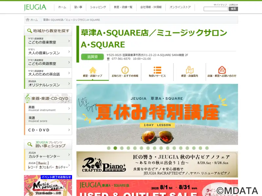262x196 pixels.
Task: Open 会社情報・IR情報 navigation item
Action: pyautogui.click(x=151, y=7)
